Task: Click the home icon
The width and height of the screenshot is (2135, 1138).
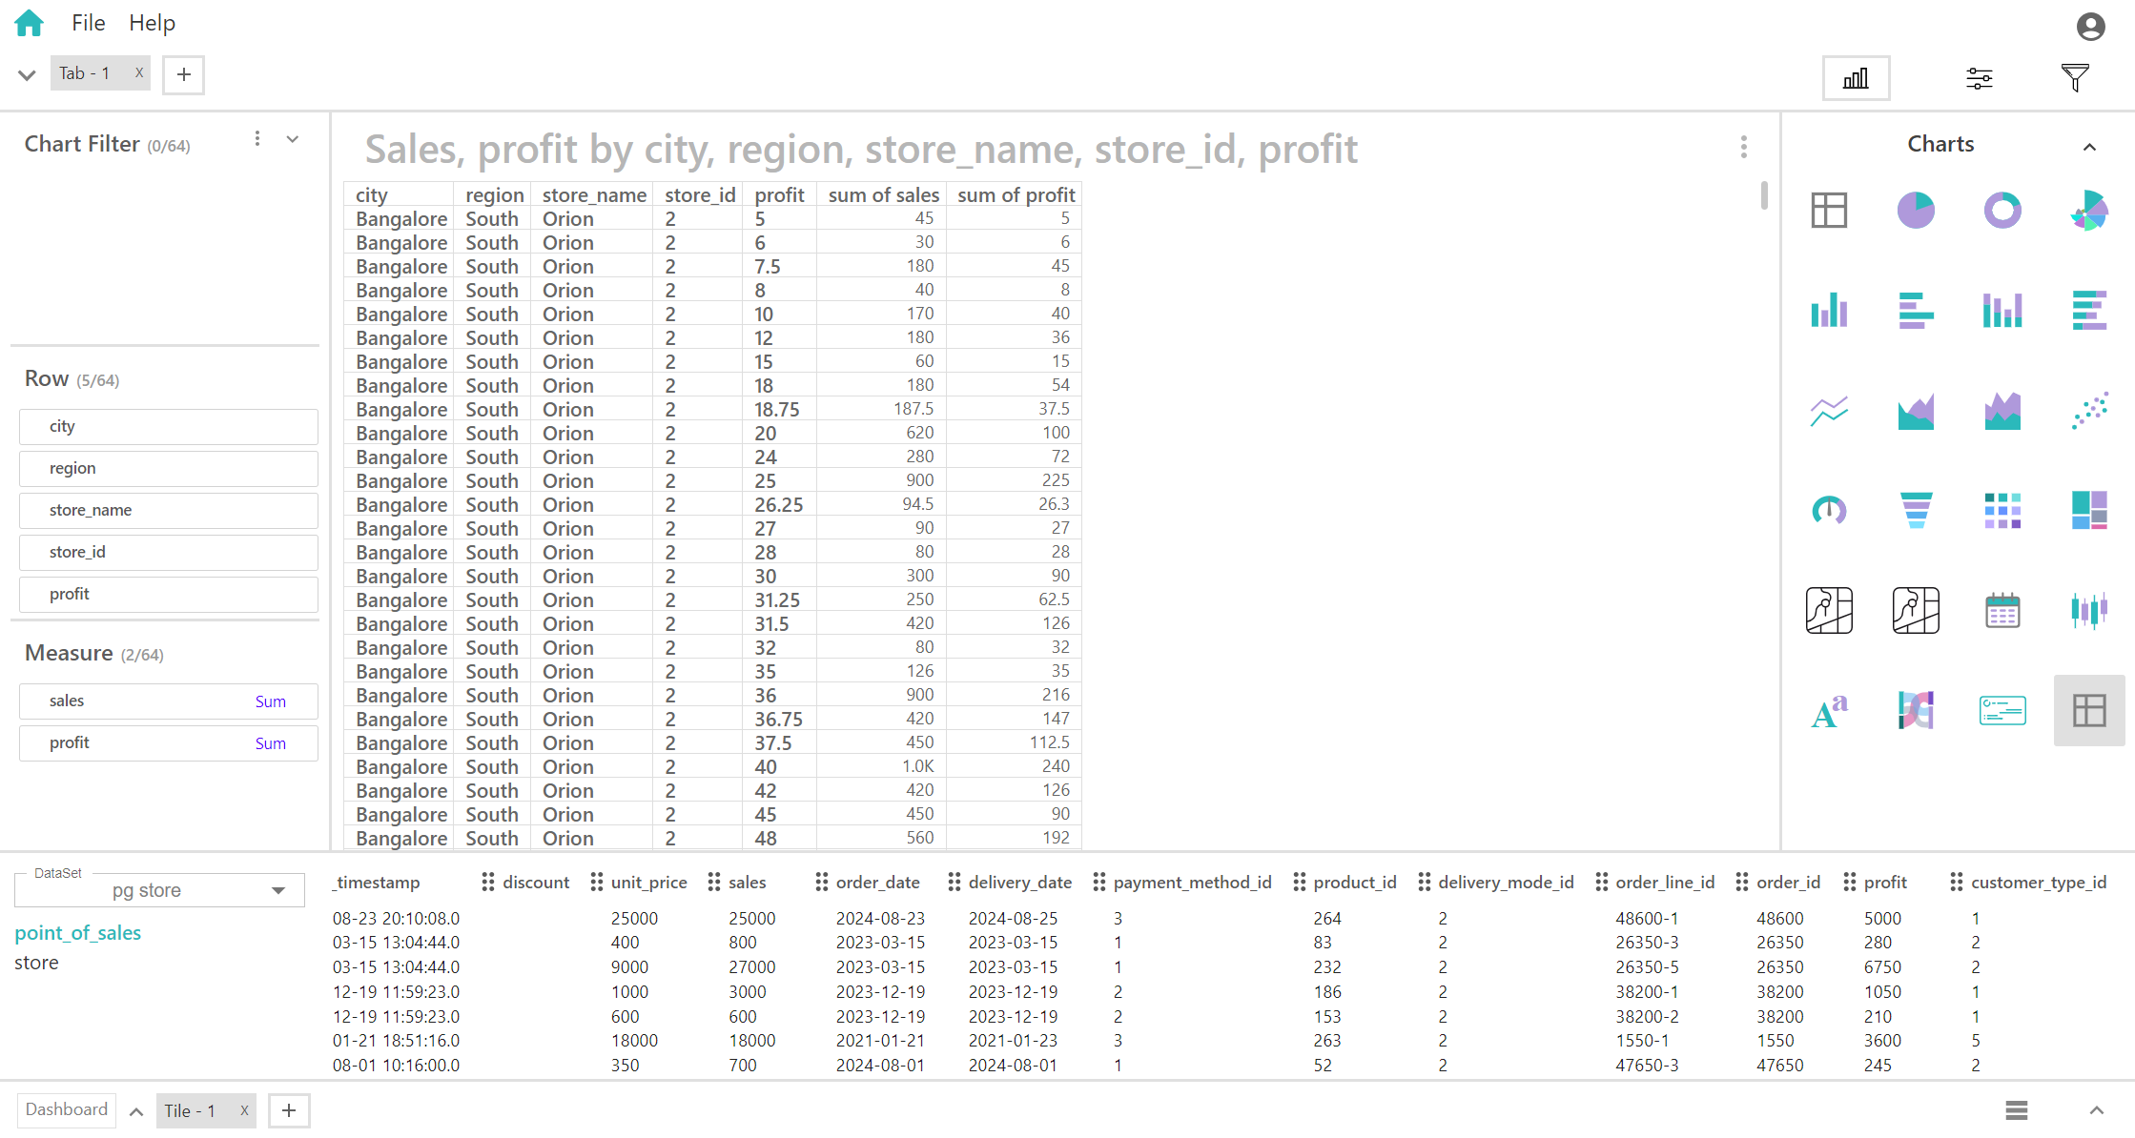Action: pyautogui.click(x=30, y=23)
